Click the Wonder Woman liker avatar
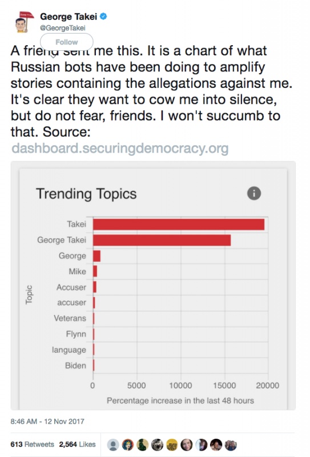This screenshot has height=457, width=310. click(x=128, y=445)
